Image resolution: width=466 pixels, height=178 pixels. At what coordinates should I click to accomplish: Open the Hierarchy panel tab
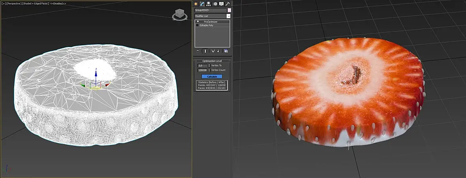point(209,4)
